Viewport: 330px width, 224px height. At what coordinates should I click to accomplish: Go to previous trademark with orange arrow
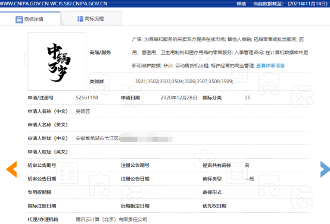(11, 169)
